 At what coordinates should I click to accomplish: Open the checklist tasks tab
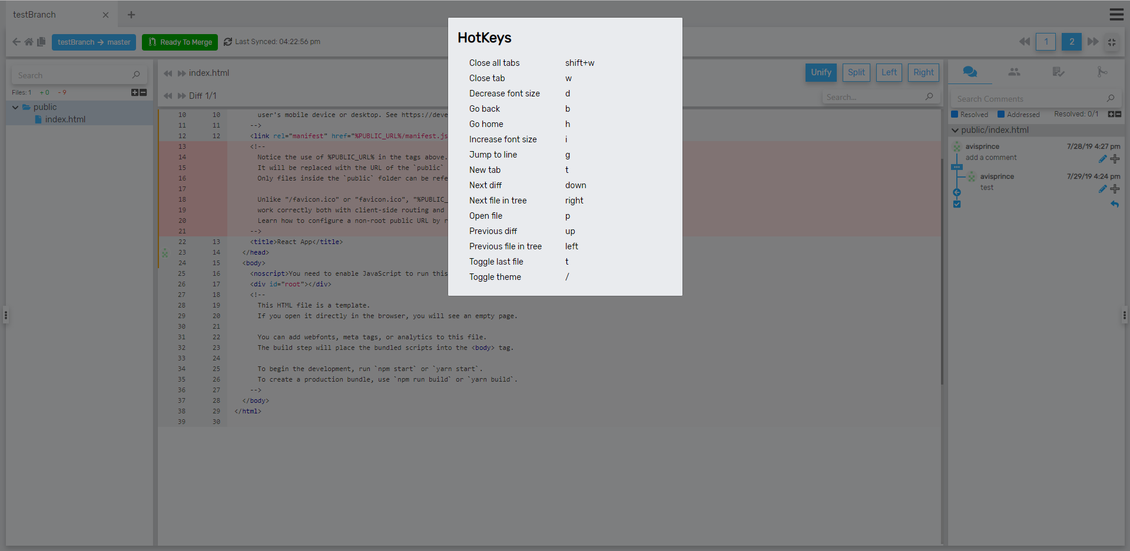pos(1058,72)
